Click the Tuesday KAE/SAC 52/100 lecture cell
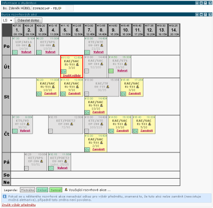This screenshot has width=213, height=208. click(96, 67)
